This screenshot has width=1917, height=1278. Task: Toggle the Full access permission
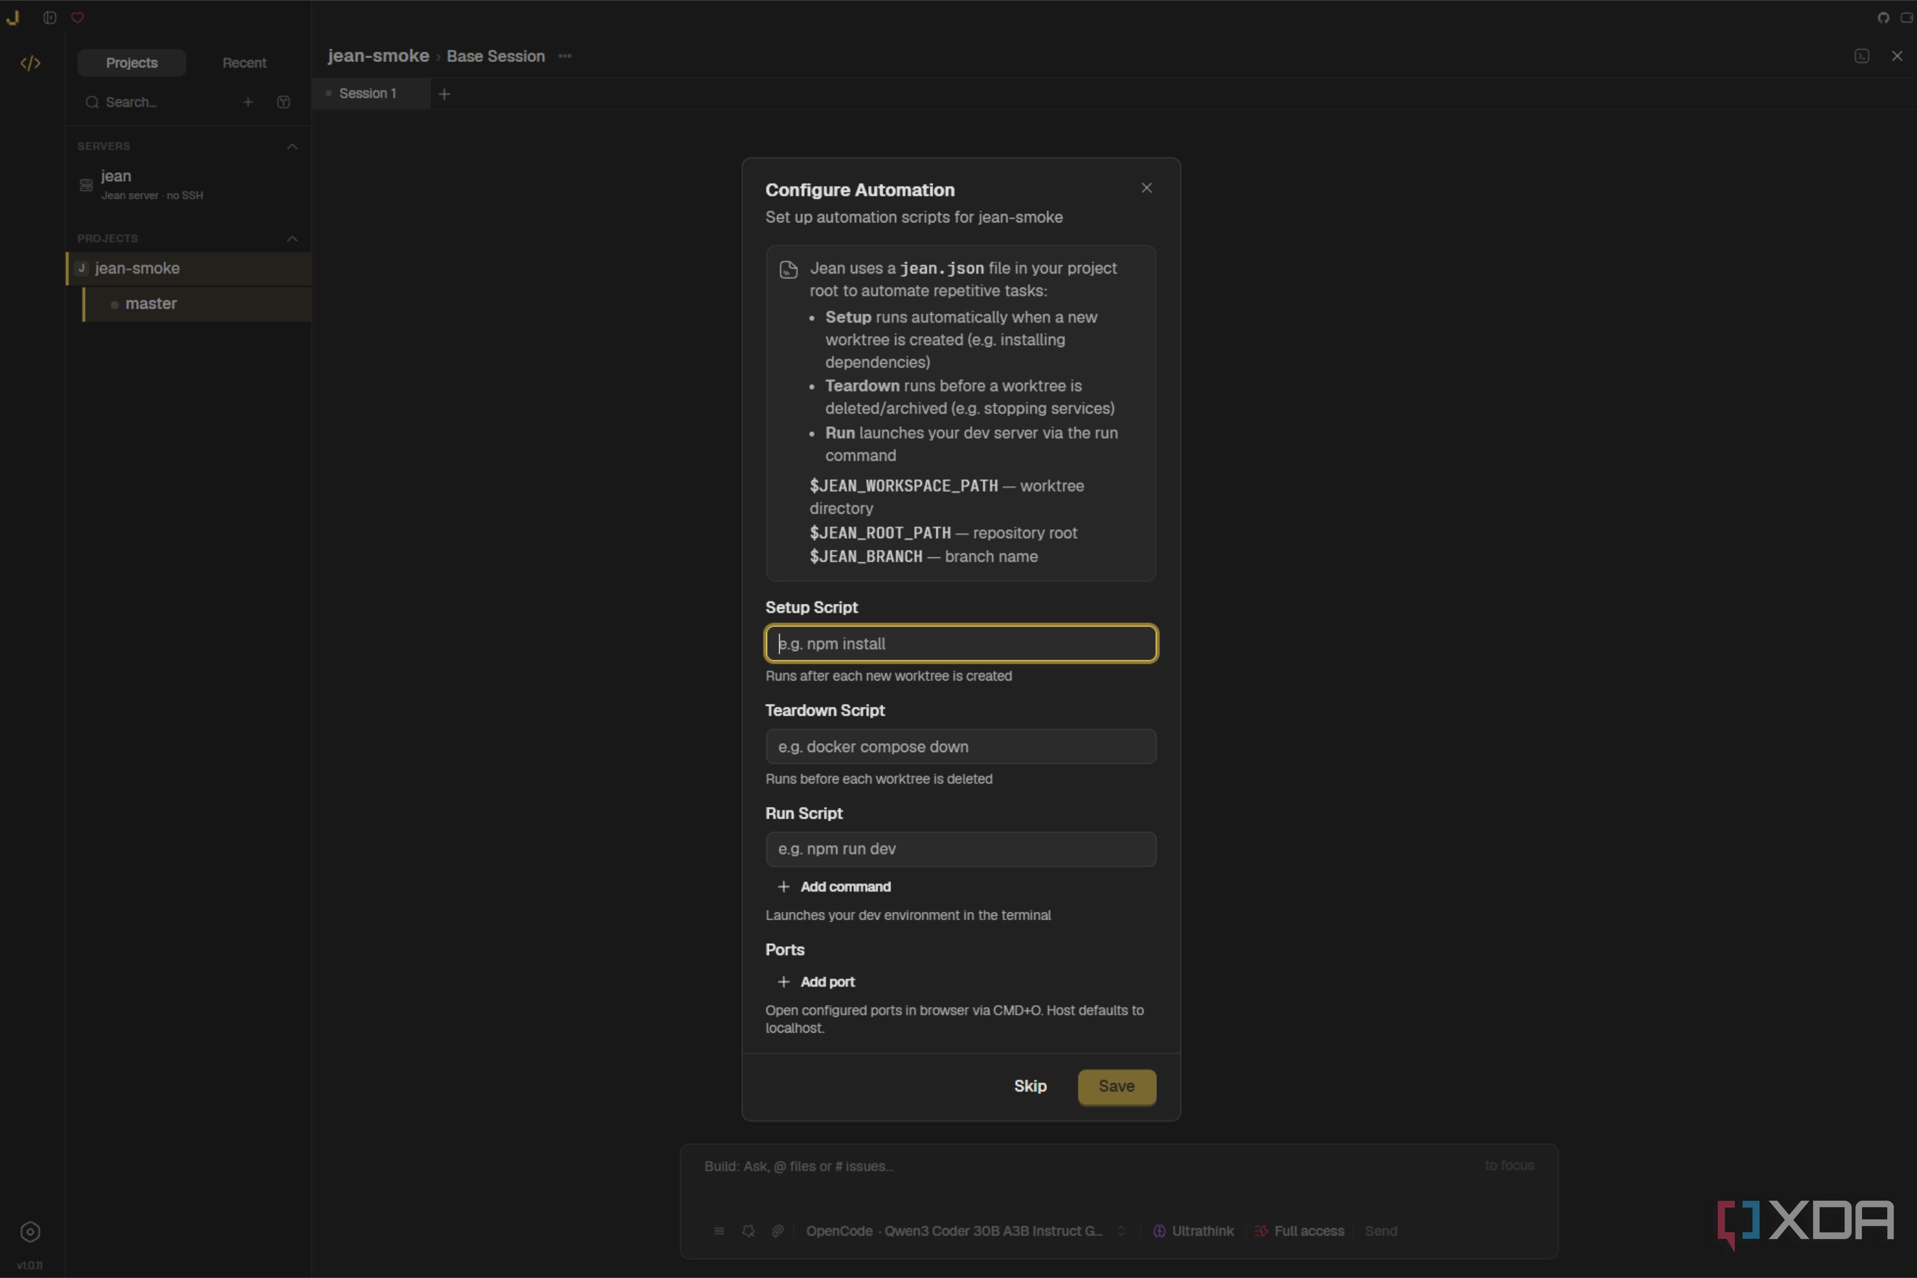(x=1300, y=1231)
